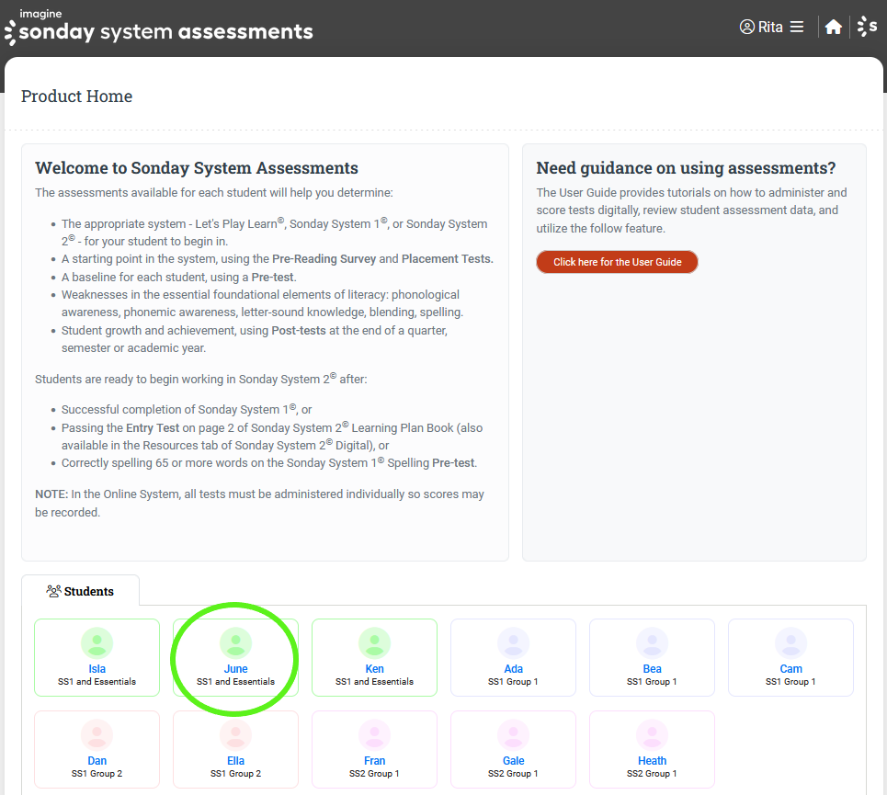Open the Students tab
The image size is (887, 795).
click(x=81, y=591)
